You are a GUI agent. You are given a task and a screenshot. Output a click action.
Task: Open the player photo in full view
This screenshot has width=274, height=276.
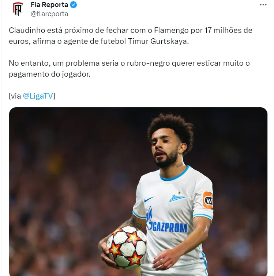138,192
